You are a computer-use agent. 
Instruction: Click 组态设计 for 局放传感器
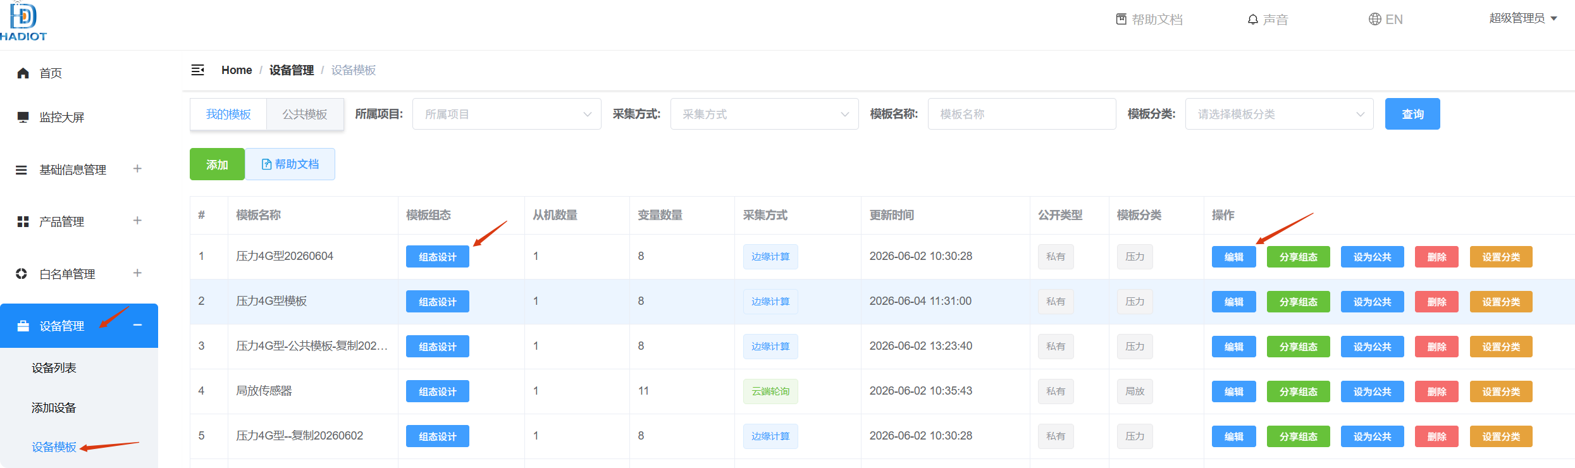coord(438,391)
